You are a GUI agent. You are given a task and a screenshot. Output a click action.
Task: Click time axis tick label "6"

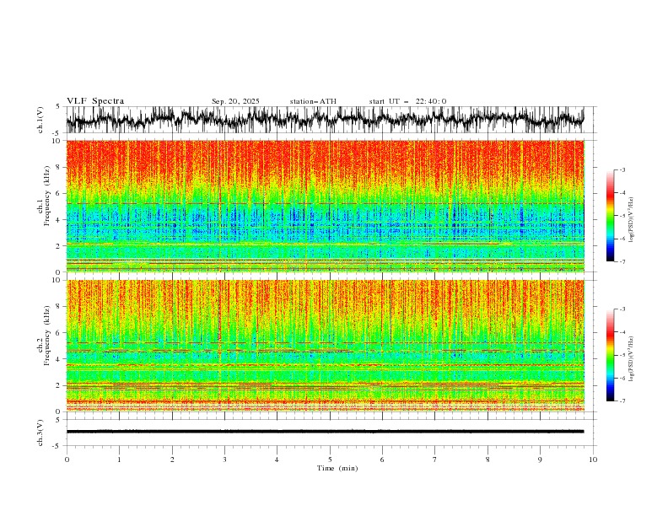tap(382, 460)
